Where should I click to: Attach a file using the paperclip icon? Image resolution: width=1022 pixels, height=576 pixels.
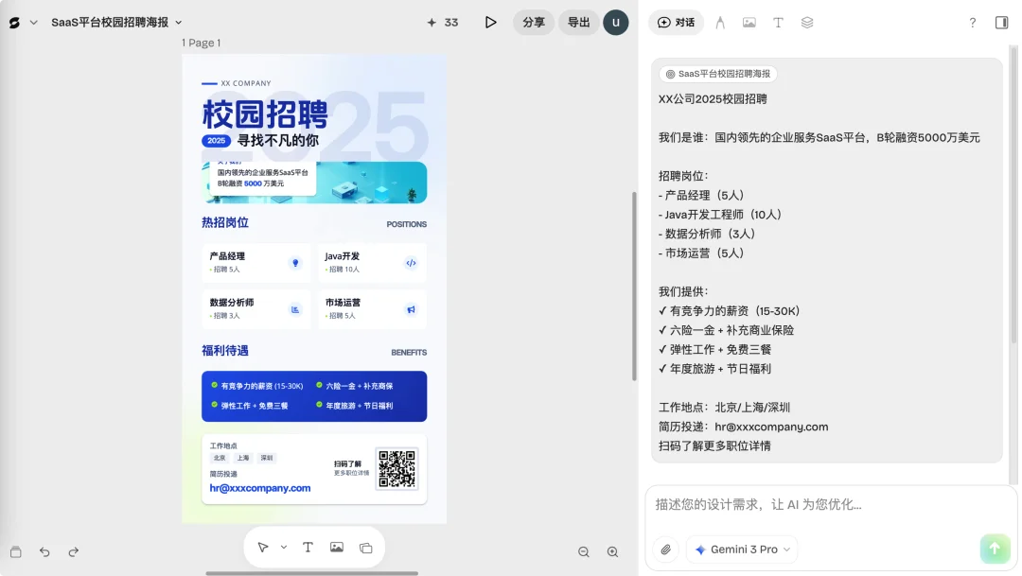(665, 549)
